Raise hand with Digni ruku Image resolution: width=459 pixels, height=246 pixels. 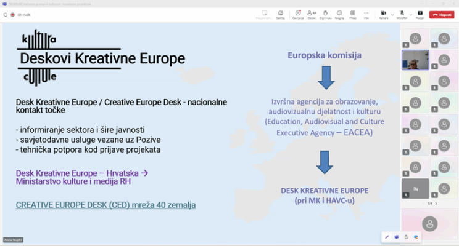click(326, 14)
